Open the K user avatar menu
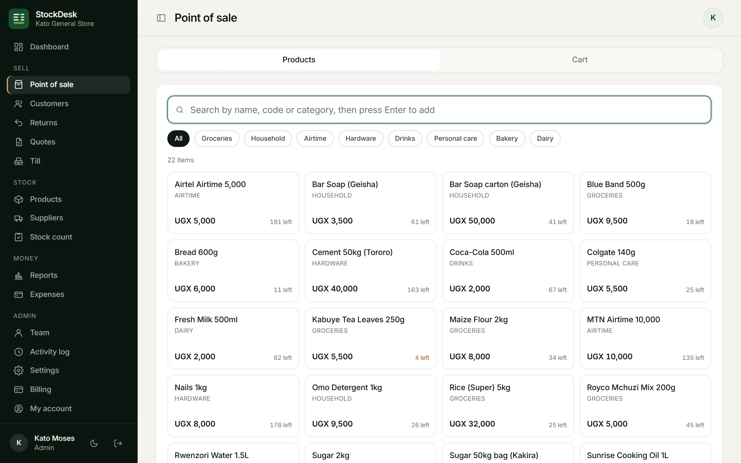This screenshot has width=741, height=463. pos(713,18)
